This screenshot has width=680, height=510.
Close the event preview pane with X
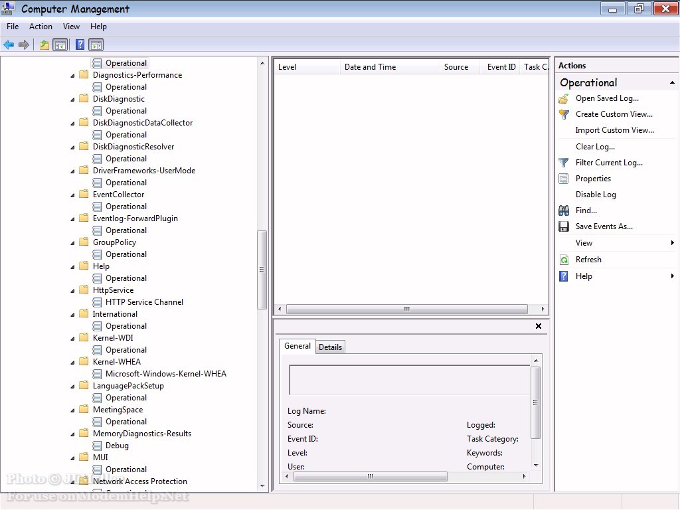[538, 326]
